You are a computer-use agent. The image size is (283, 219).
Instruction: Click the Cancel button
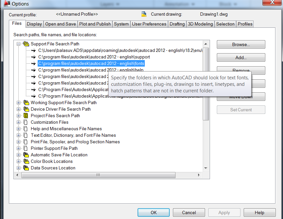click(189, 212)
